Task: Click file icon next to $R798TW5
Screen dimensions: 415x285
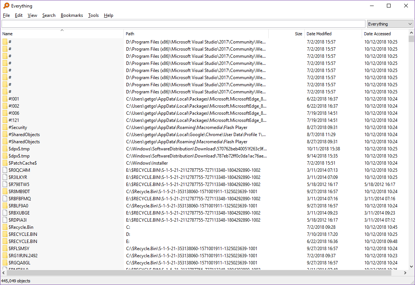Action: [x=5, y=184]
